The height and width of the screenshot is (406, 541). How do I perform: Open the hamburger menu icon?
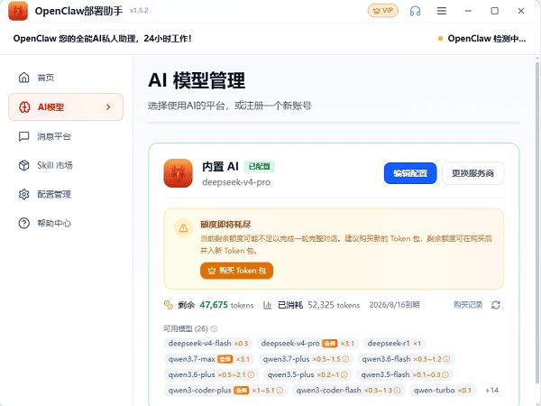(442, 11)
